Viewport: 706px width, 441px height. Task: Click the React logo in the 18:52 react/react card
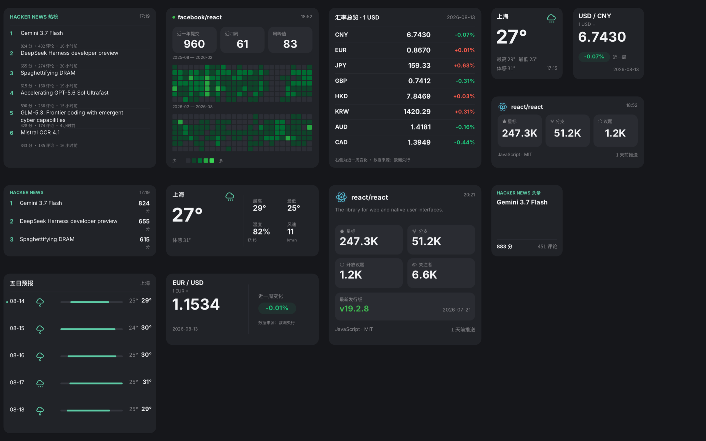pyautogui.click(x=502, y=107)
